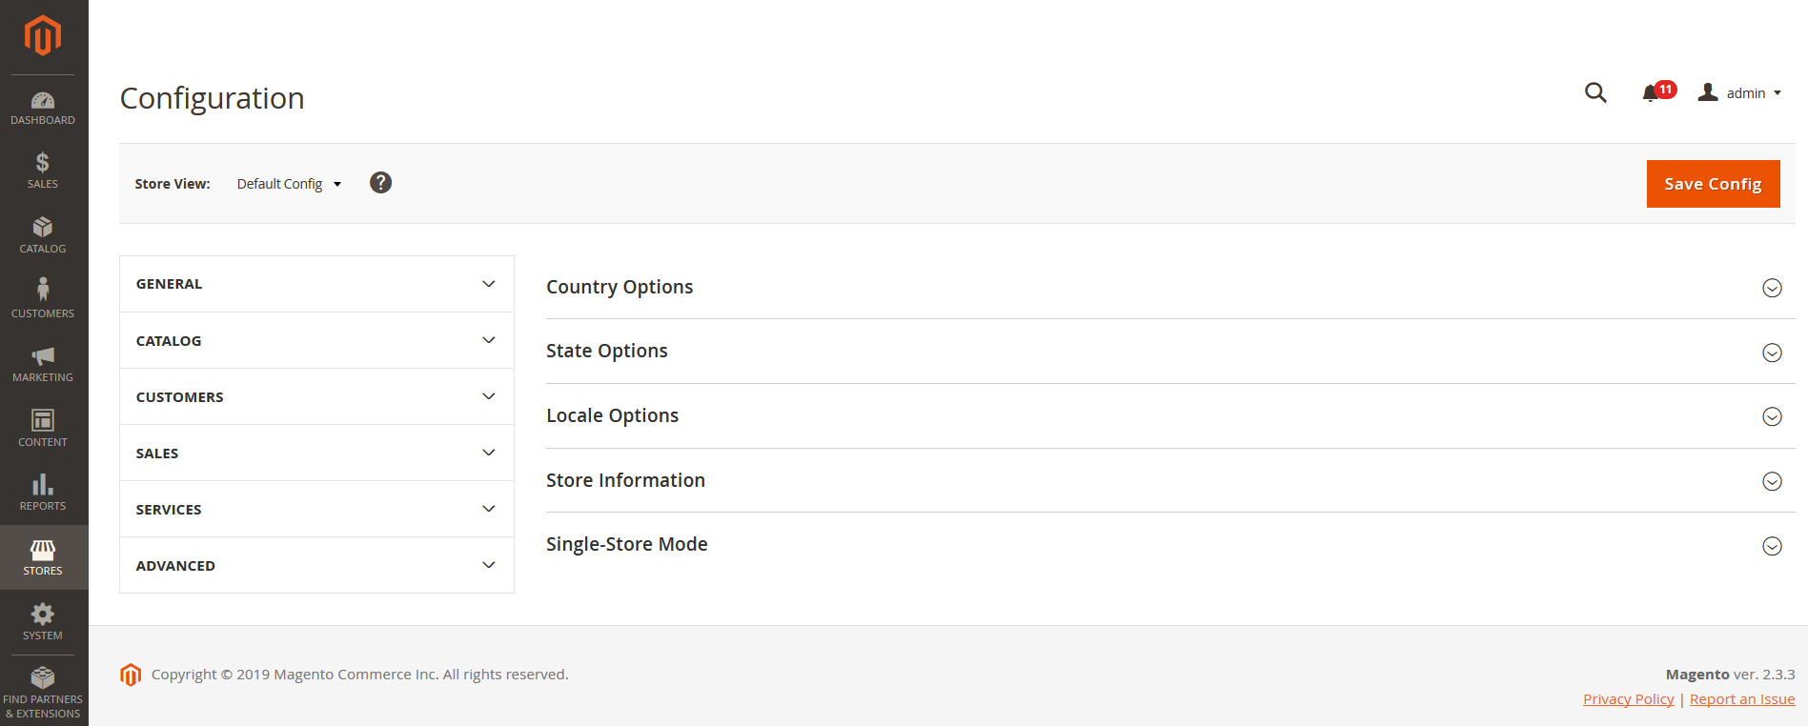Expand the Locale Options section
Screen dimensions: 1808x726
[x=1772, y=416]
